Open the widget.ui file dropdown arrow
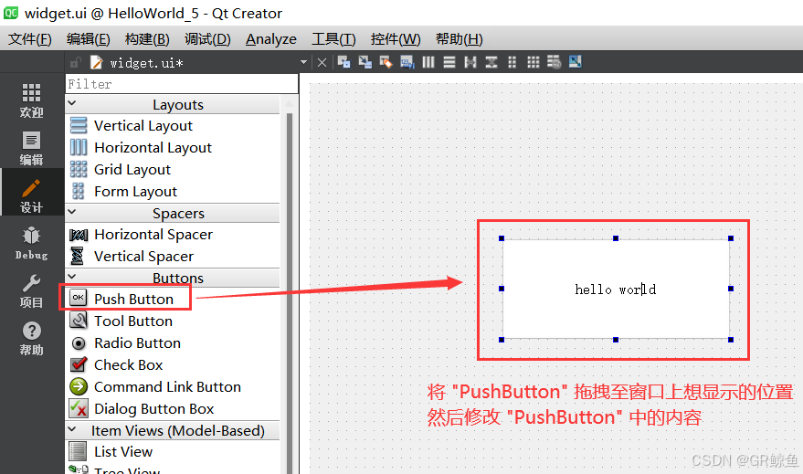 (x=303, y=62)
